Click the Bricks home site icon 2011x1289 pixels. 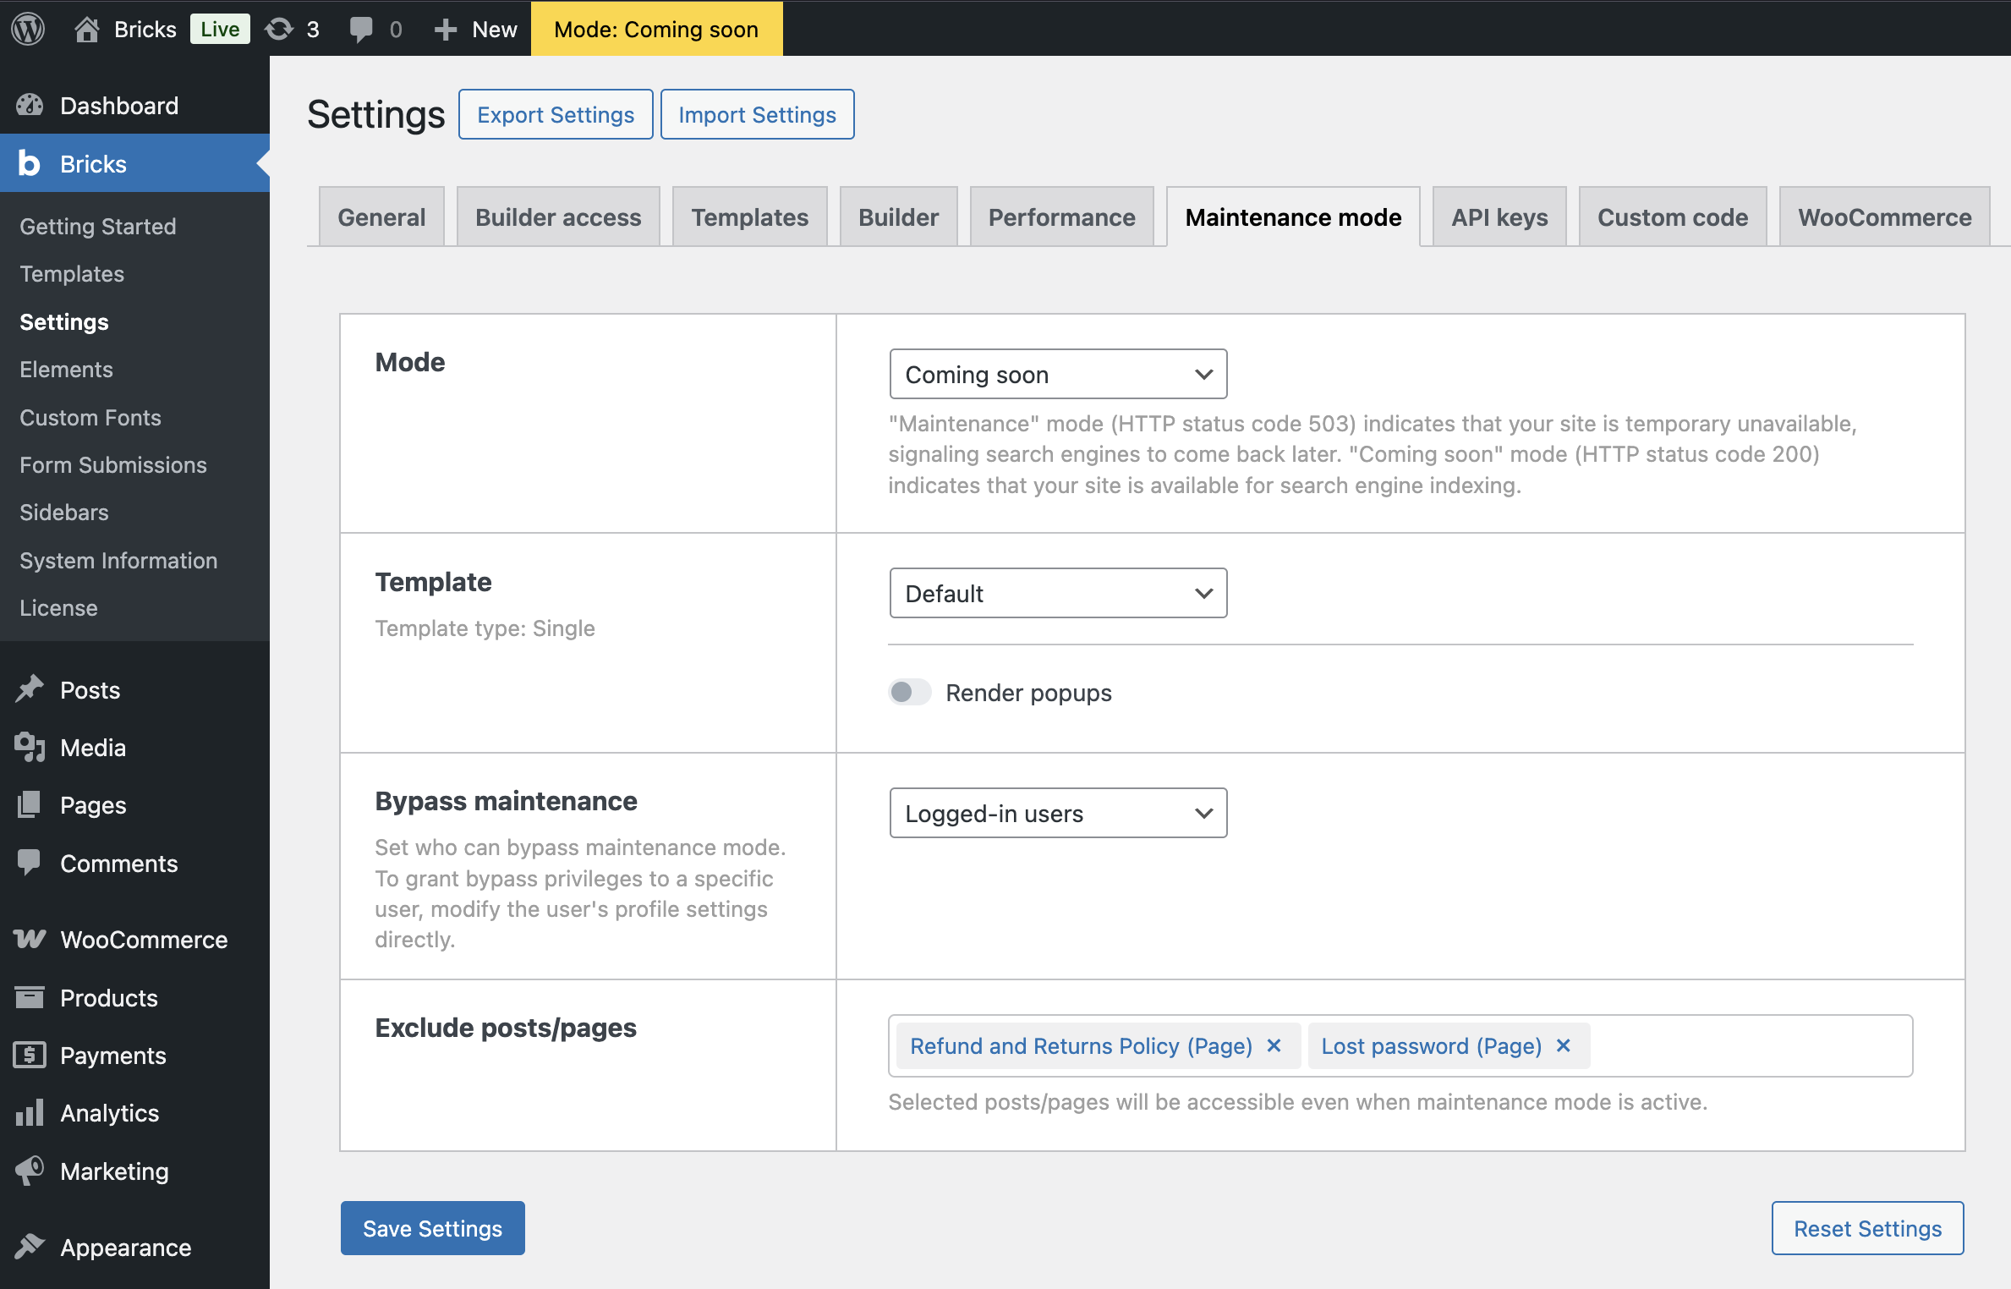[87, 29]
